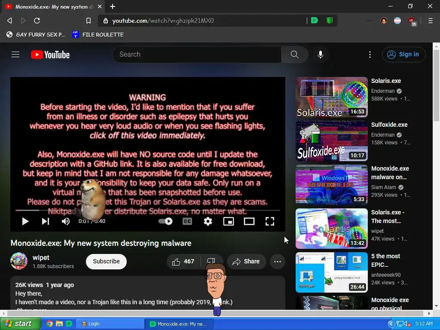This screenshot has height=330, width=440.
Task: Toggle closed captions in player
Action: coord(187,221)
